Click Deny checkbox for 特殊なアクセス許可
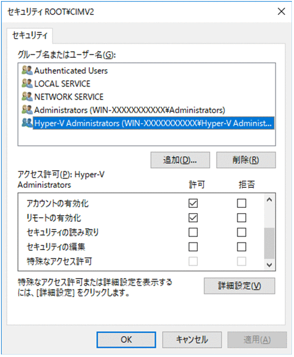 coord(241,262)
